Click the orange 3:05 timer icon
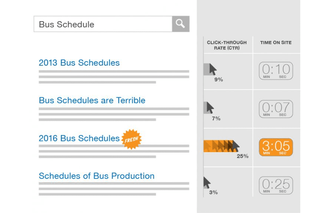This screenshot has width=327, height=213. pos(276,147)
